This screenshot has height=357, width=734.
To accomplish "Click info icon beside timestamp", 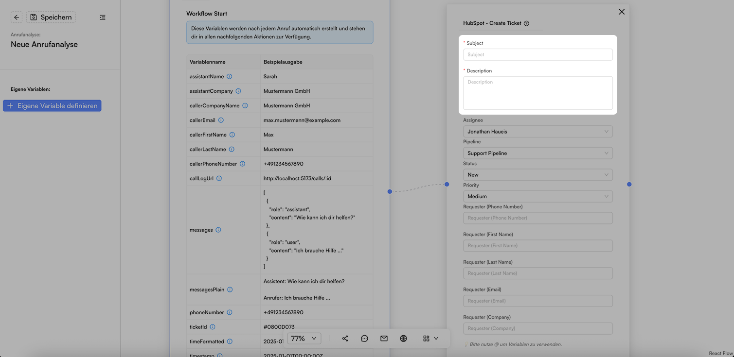I will [x=220, y=356].
